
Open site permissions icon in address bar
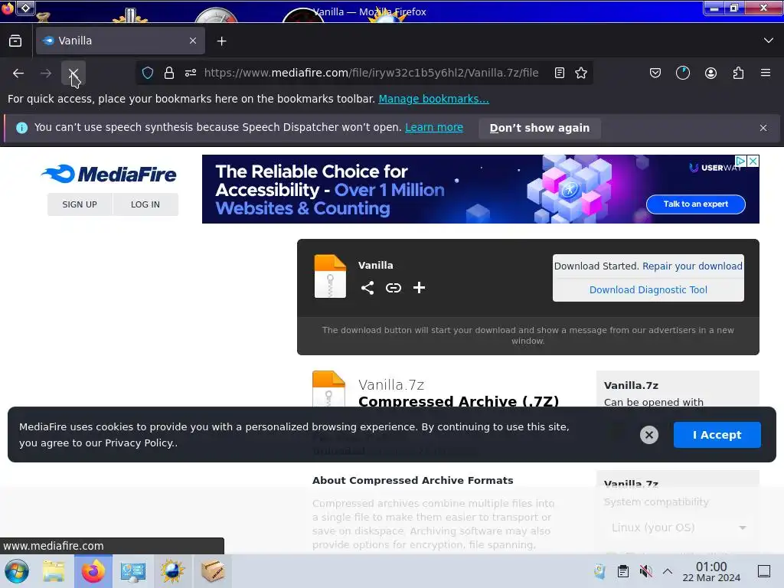(x=191, y=73)
